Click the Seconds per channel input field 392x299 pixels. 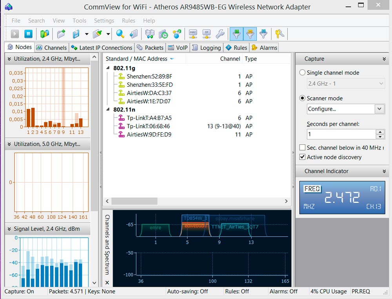coord(341,134)
